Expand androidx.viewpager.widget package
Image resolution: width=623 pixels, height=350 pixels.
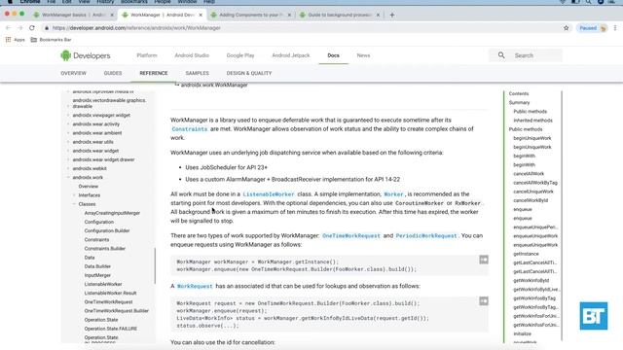[68, 115]
